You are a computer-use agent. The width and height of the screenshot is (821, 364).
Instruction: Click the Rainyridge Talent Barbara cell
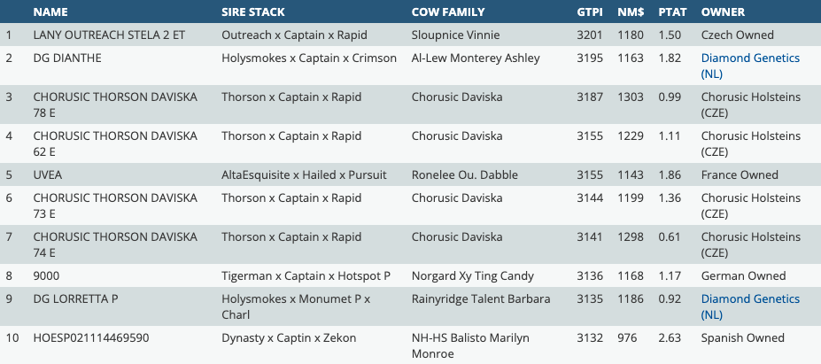pyautogui.click(x=481, y=299)
